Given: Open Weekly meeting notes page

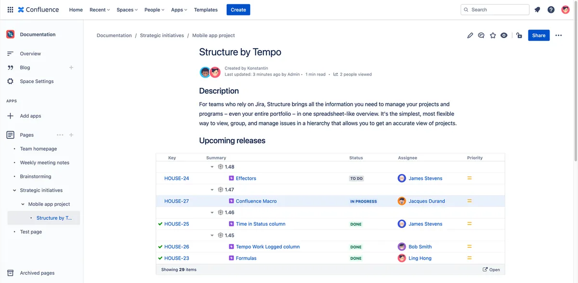Looking at the screenshot, I should [45, 162].
